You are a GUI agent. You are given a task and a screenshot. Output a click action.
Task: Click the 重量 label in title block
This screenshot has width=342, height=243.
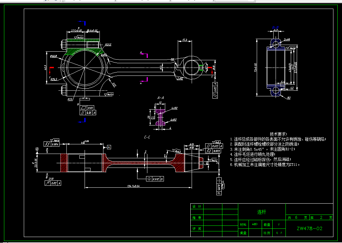click(x=243, y=233)
